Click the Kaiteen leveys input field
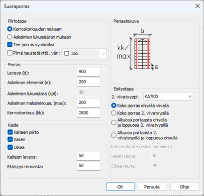Screen dimensions: 204x196 pyautogui.click(x=89, y=156)
